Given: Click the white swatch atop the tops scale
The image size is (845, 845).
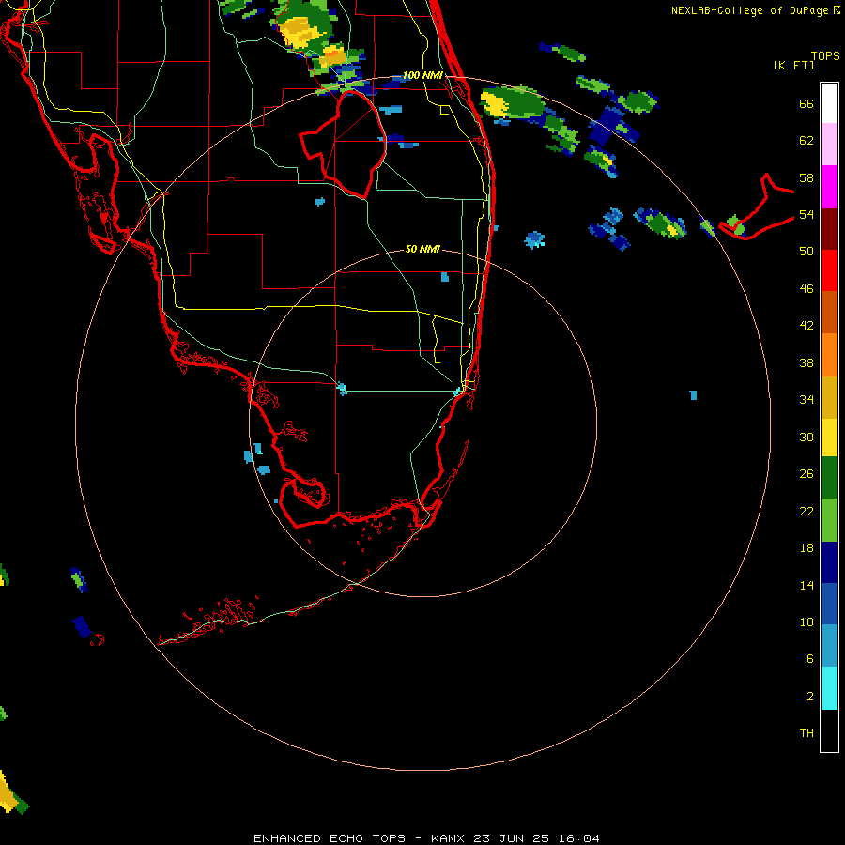Looking at the screenshot, I should [x=829, y=103].
